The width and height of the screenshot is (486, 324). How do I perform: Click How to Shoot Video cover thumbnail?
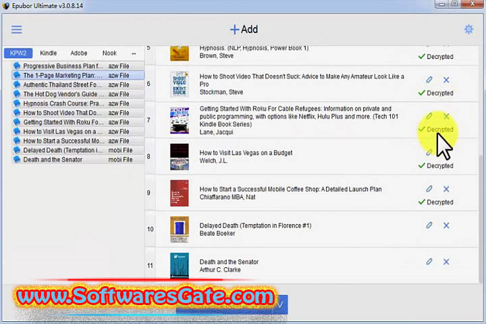coord(180,84)
